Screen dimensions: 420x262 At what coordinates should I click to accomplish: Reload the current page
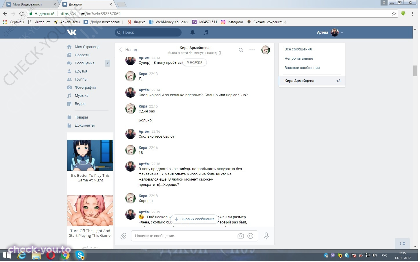click(21, 14)
